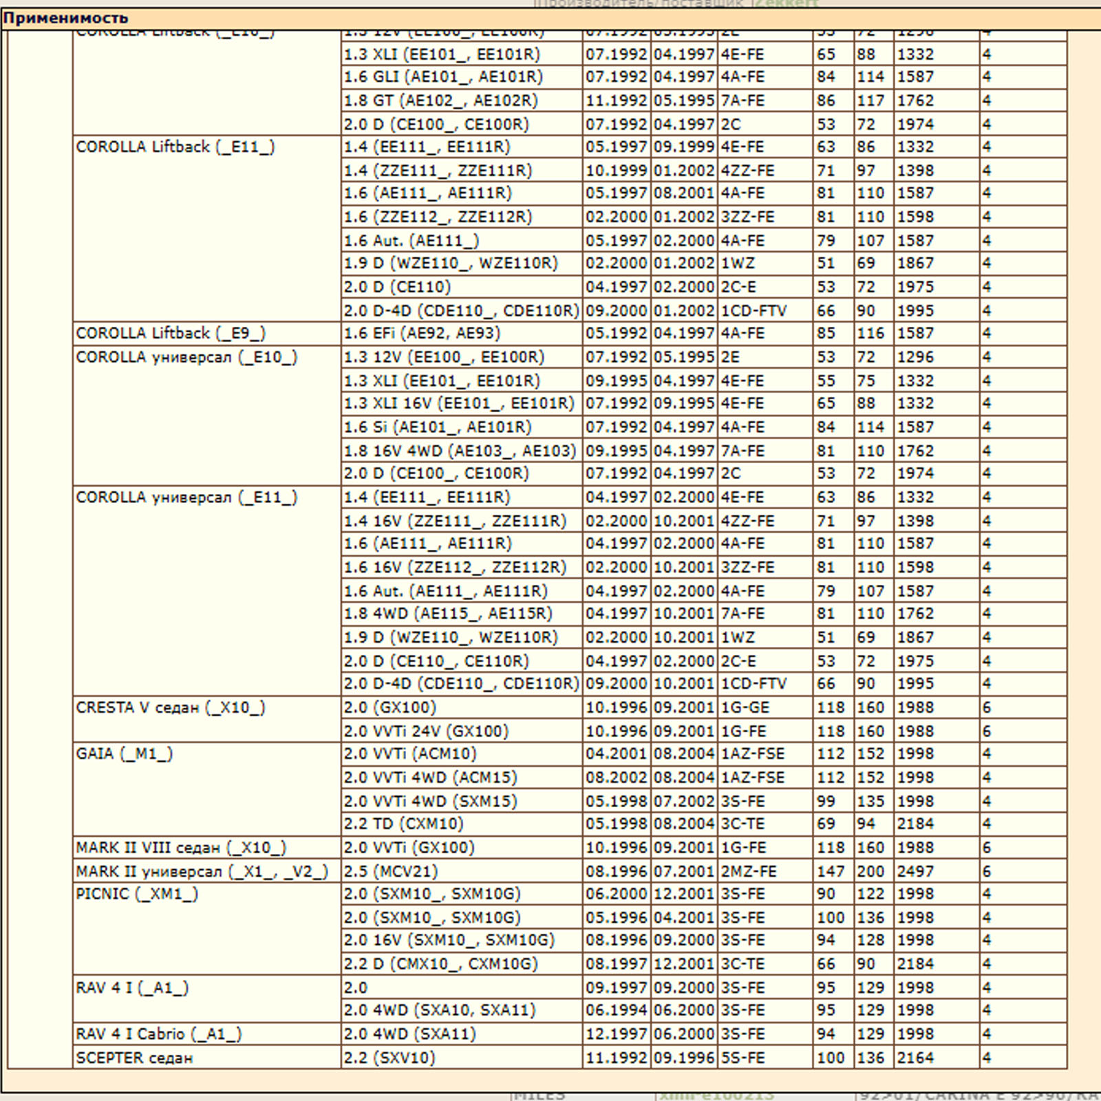Click the GAIA (_M1_) model cell
The width and height of the screenshot is (1101, 1101).
125,754
